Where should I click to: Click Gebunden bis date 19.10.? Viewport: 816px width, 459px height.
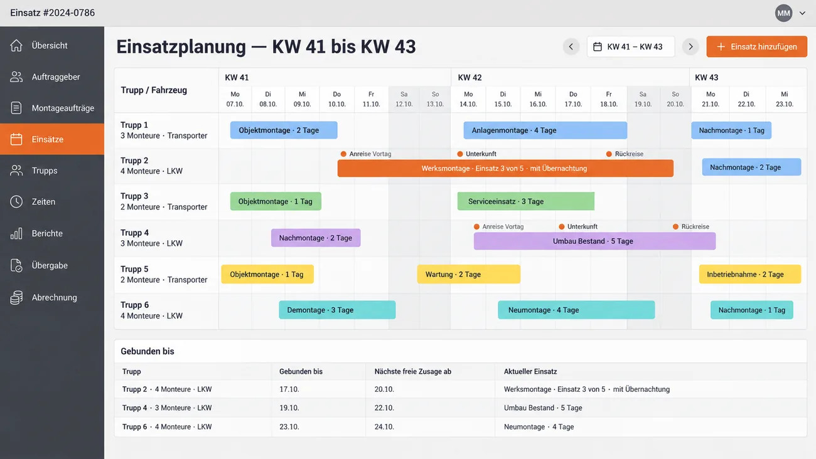tap(289, 408)
